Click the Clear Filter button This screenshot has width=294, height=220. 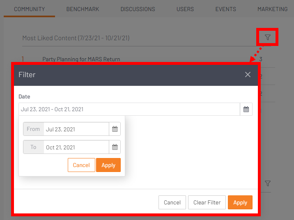tap(207, 202)
